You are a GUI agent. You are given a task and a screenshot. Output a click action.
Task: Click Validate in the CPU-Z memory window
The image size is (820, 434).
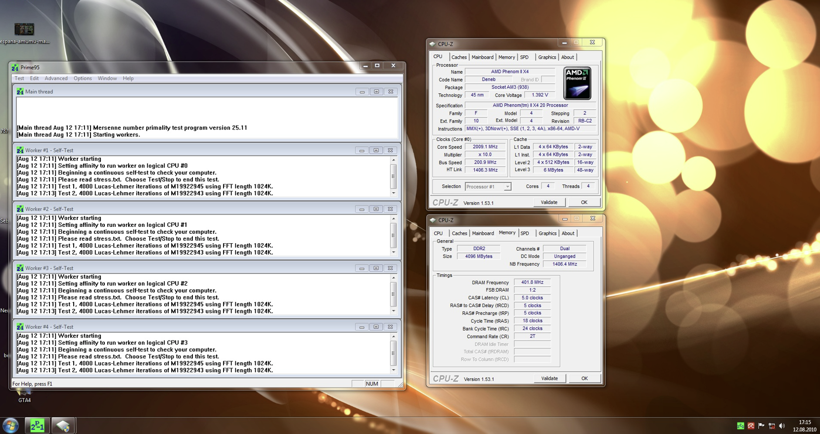[549, 378]
